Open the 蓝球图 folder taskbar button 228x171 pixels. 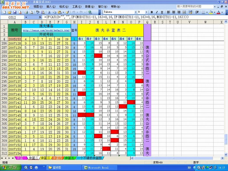64,168
